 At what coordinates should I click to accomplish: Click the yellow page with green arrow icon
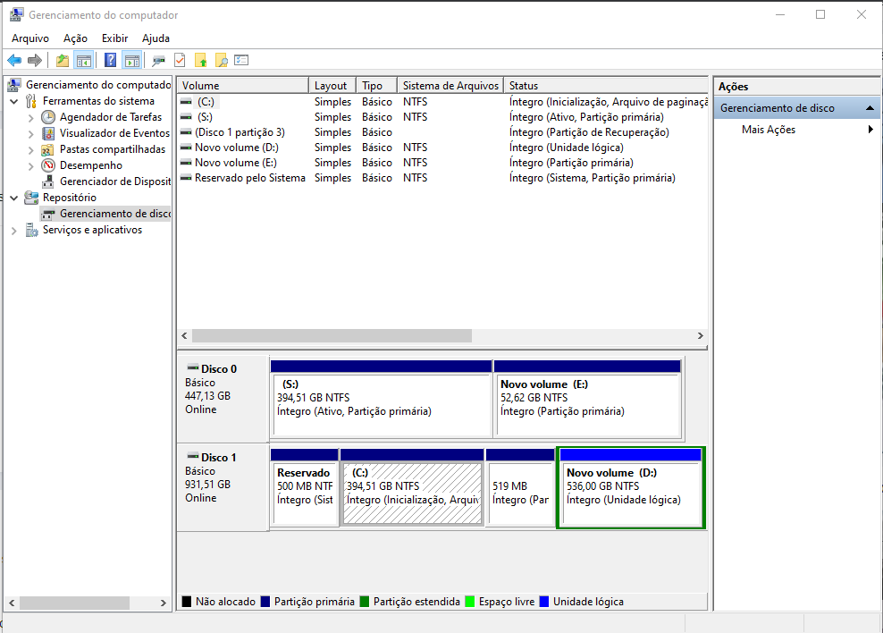coord(201,60)
